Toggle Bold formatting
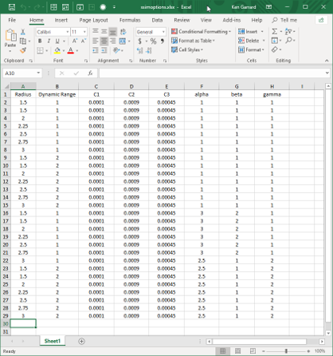This screenshot has height=356, width=333. 40,41
